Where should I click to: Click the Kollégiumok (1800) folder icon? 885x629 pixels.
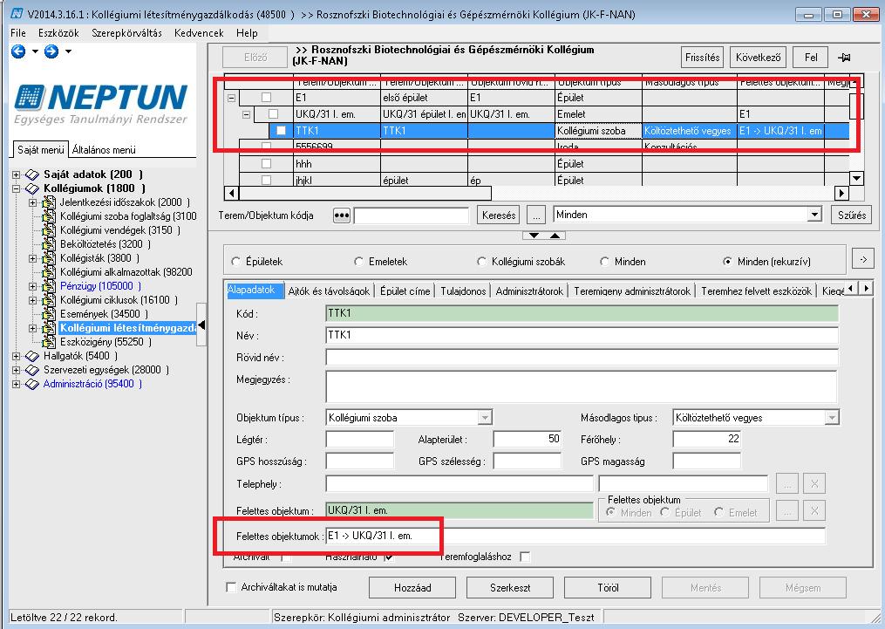tap(31, 188)
